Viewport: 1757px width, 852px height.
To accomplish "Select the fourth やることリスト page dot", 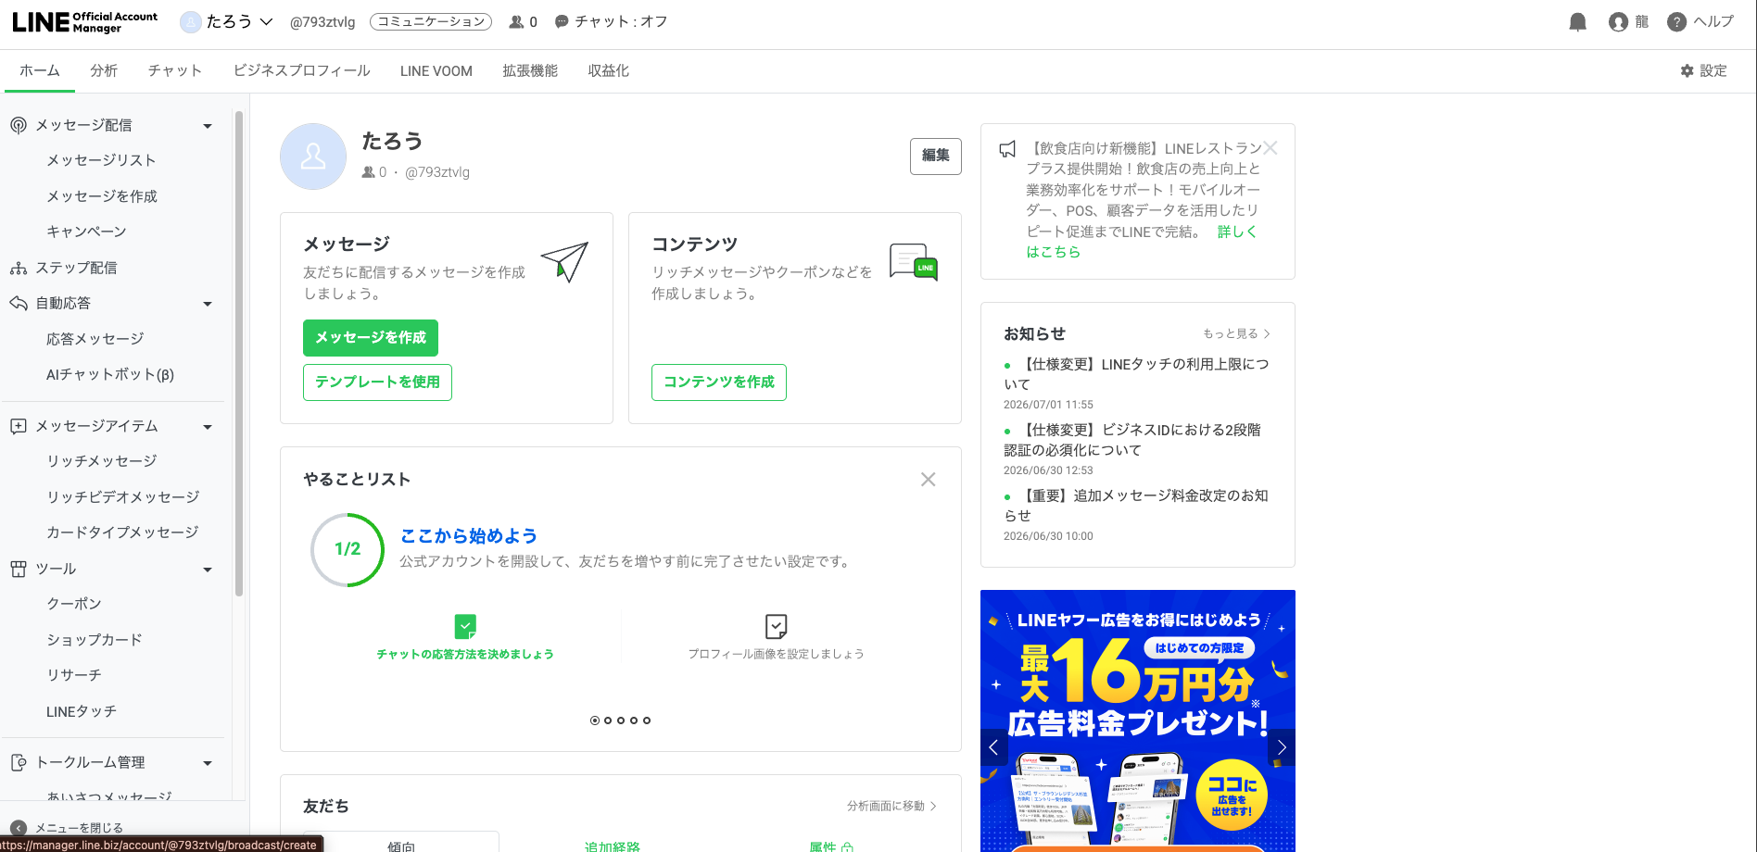I will [x=634, y=720].
